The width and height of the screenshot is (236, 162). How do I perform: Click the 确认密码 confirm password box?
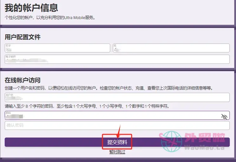[x=117, y=125]
